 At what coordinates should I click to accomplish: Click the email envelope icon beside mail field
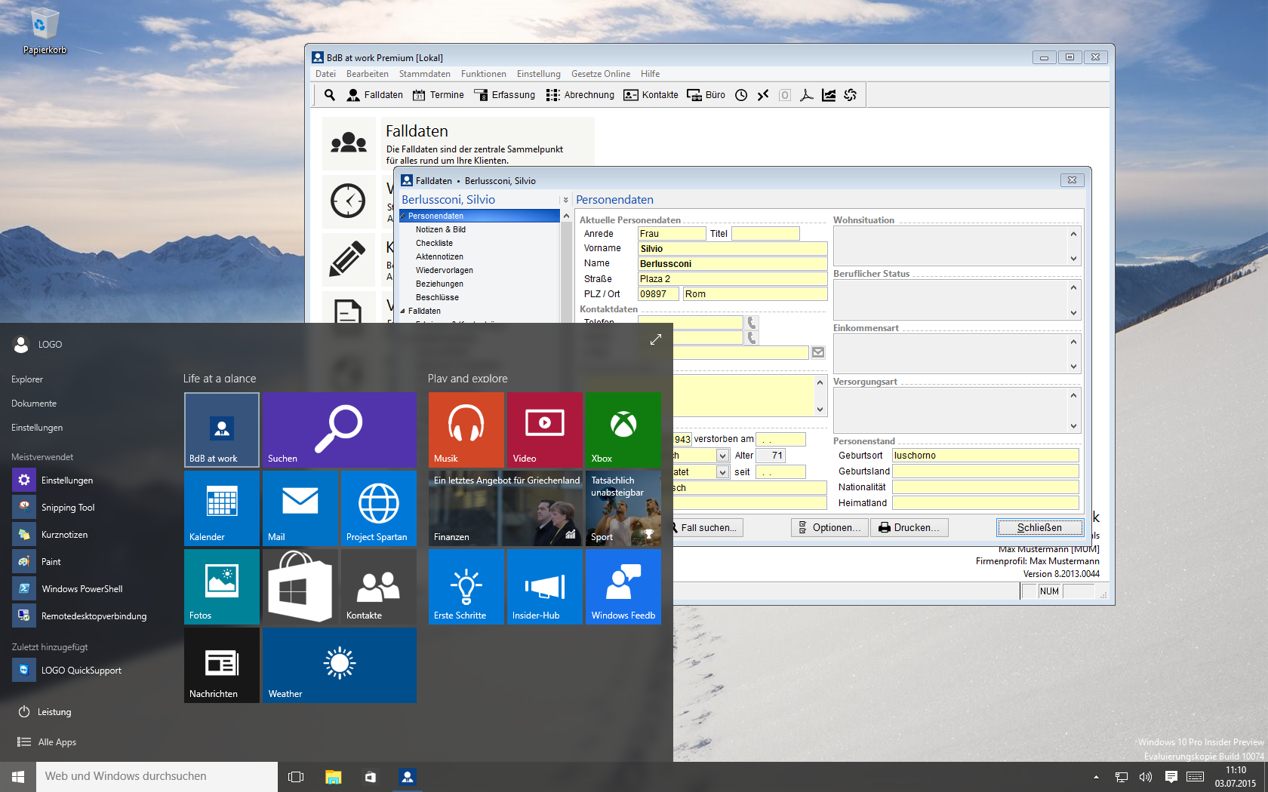(818, 352)
